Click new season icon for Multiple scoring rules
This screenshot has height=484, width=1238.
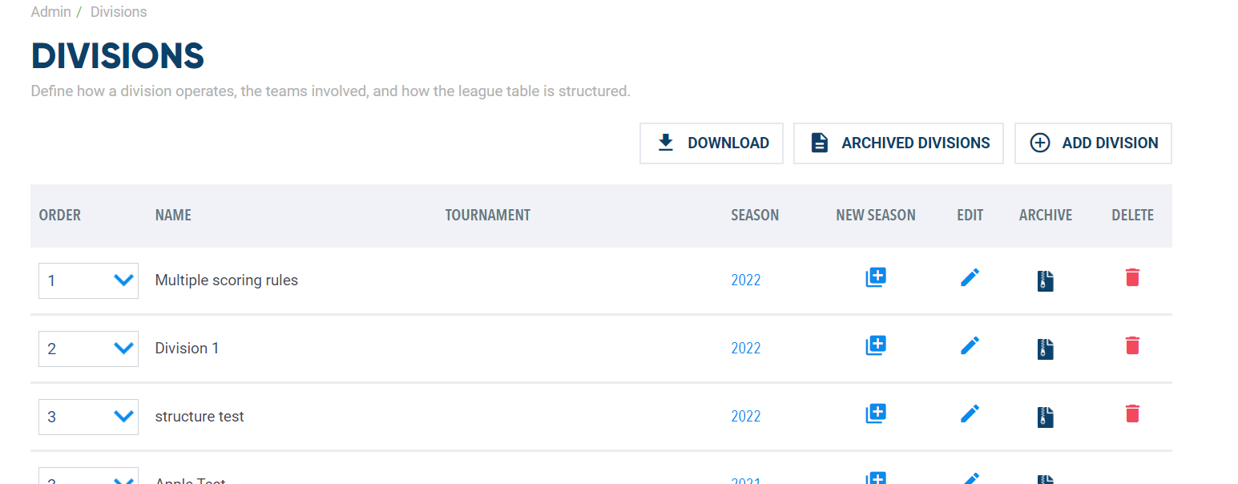(x=876, y=278)
